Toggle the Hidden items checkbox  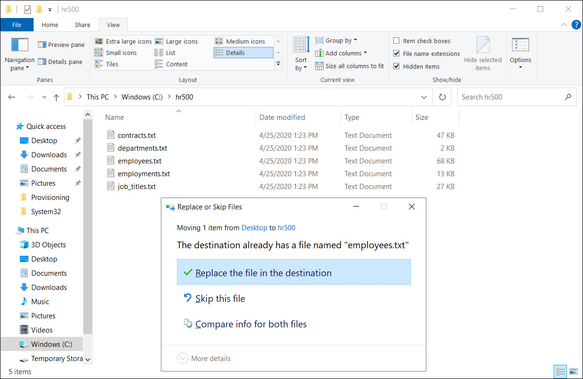397,67
